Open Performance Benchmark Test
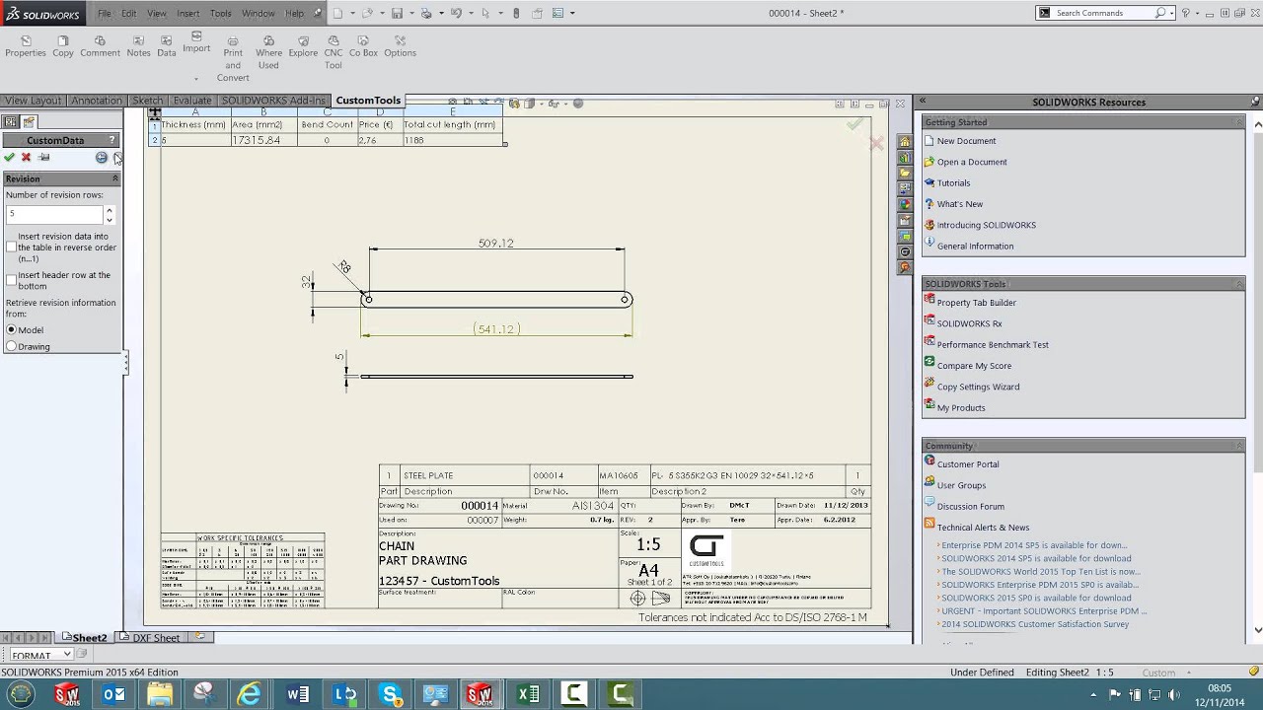The image size is (1263, 710). pos(993,344)
